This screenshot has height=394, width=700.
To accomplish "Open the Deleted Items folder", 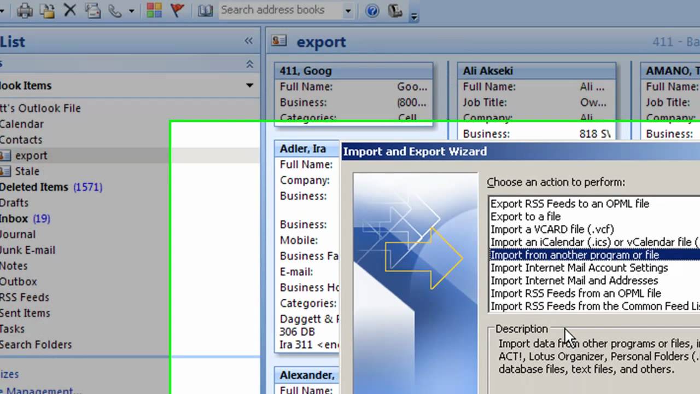I will click(34, 187).
